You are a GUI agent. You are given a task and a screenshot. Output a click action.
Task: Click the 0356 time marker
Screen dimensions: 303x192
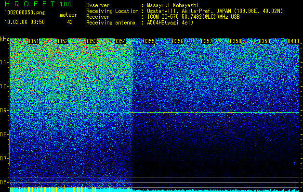(178, 41)
